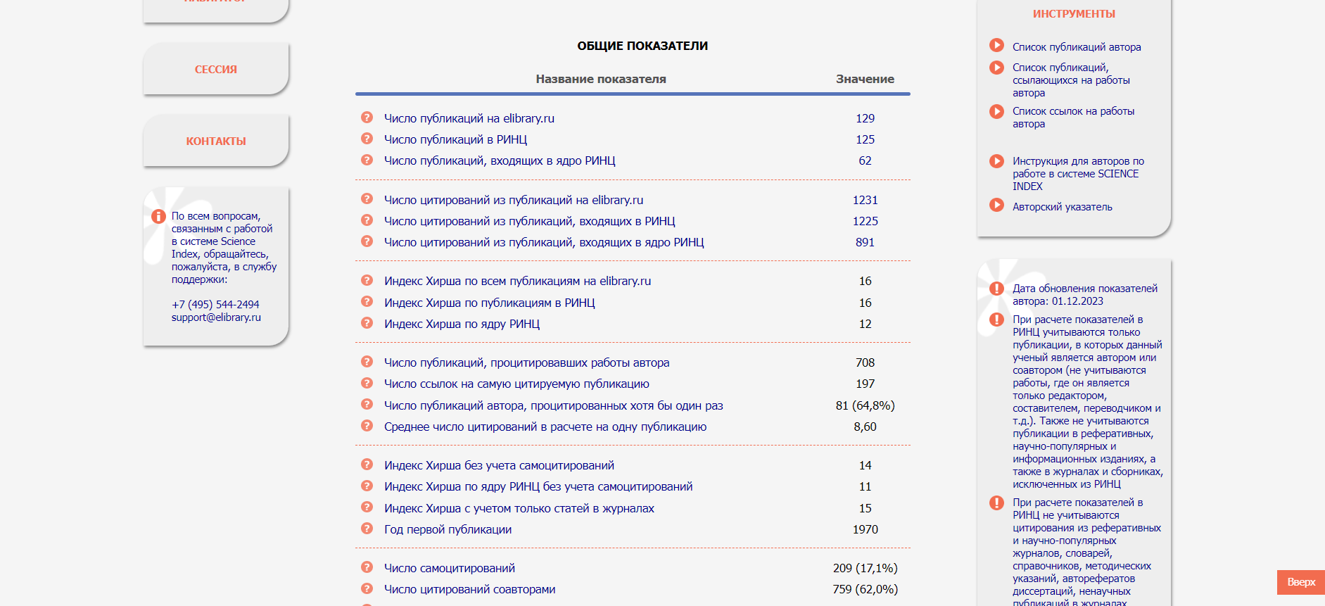This screenshot has height=606, width=1325.
Task: Click 'Число самоцитирований' indicator link
Action: pyautogui.click(x=450, y=568)
